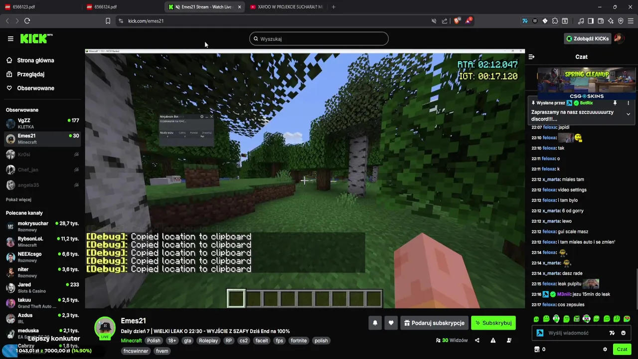Open pinned message three-dot menu

click(x=628, y=103)
